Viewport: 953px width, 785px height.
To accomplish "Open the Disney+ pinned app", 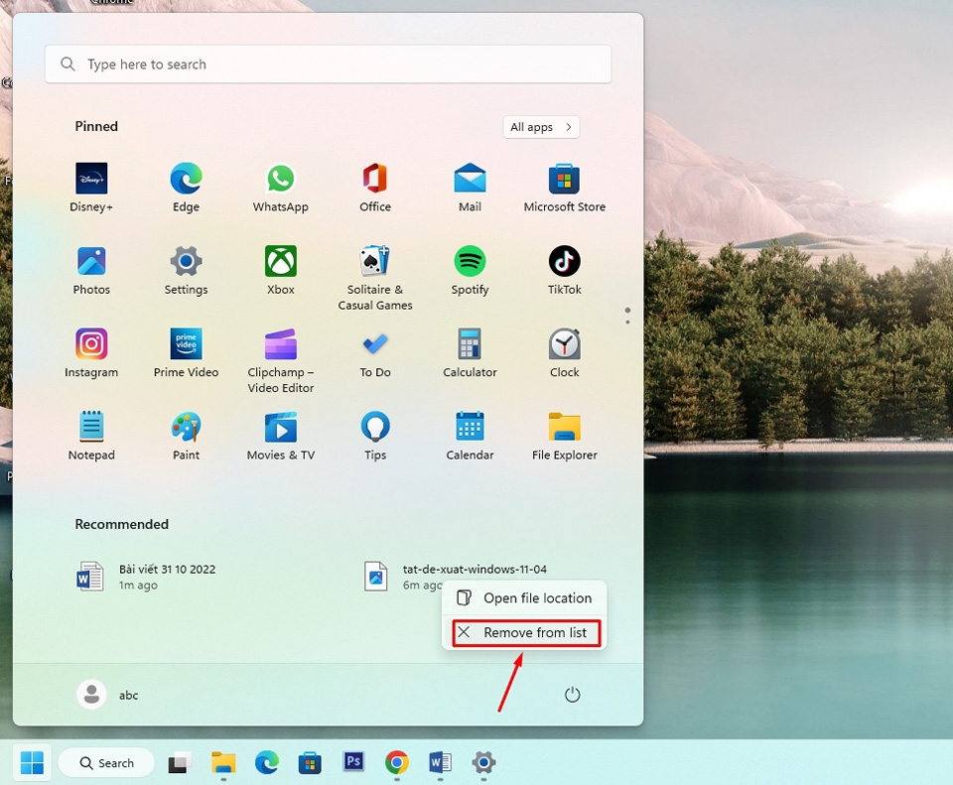I will pyautogui.click(x=91, y=188).
